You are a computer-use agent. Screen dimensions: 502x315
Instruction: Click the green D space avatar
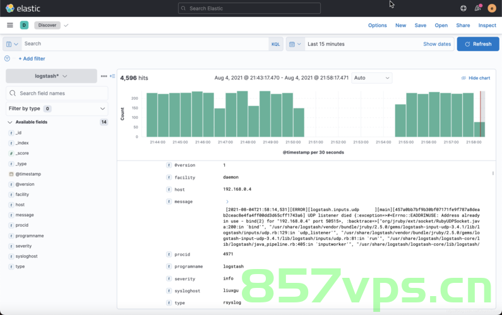pos(25,25)
